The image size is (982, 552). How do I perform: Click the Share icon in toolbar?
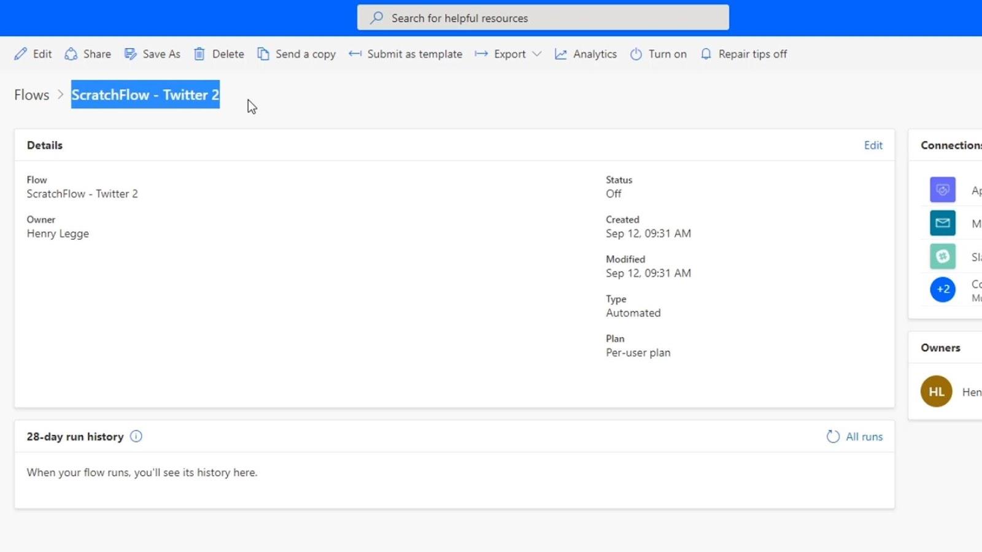[71, 54]
